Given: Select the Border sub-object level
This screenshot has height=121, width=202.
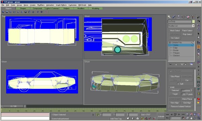Looking at the screenshot, I should point(176,50).
